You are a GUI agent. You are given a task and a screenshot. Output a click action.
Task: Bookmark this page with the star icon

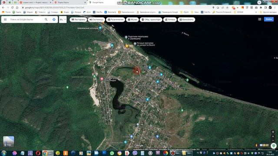point(227,8)
